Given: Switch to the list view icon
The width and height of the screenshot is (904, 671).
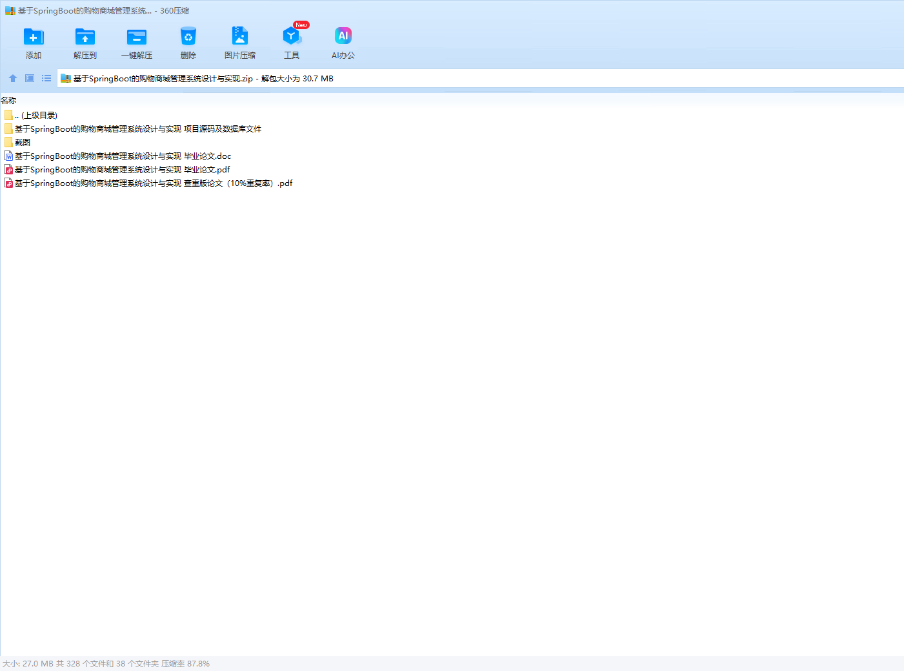Looking at the screenshot, I should [46, 78].
